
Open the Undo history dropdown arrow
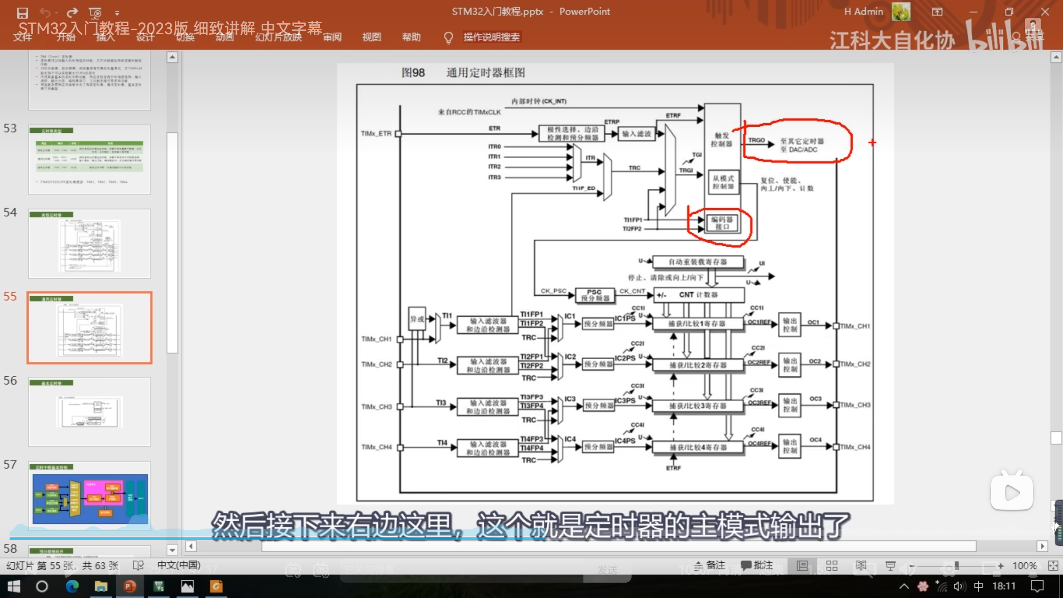tap(56, 13)
